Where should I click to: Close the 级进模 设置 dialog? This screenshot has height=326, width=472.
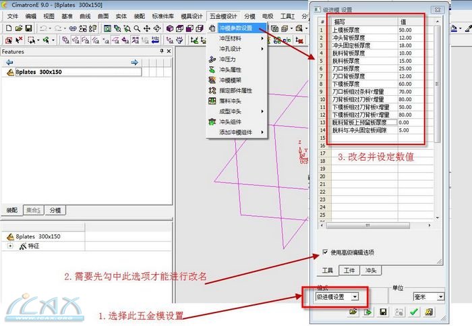[x=438, y=9]
